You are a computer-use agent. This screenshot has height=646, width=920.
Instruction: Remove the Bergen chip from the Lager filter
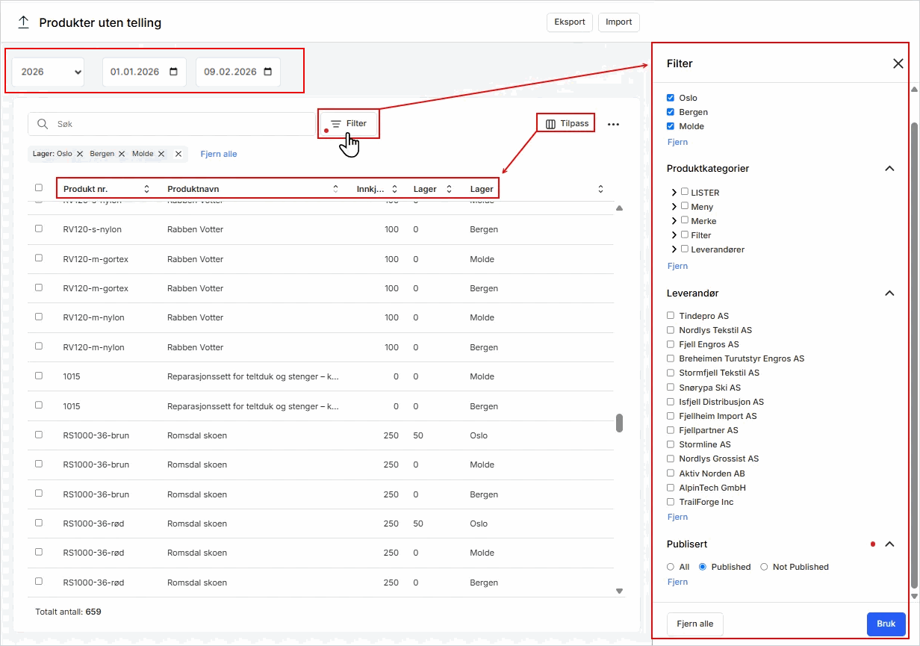pyautogui.click(x=122, y=154)
